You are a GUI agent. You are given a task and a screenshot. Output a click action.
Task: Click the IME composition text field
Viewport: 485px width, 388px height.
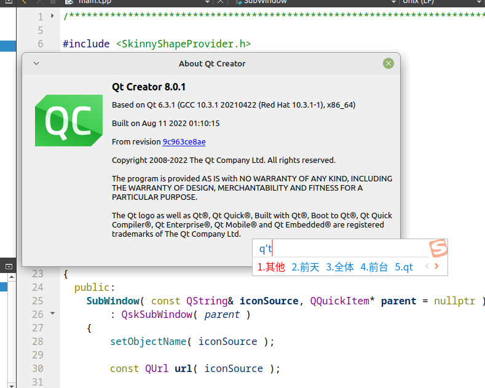[x=338, y=248]
